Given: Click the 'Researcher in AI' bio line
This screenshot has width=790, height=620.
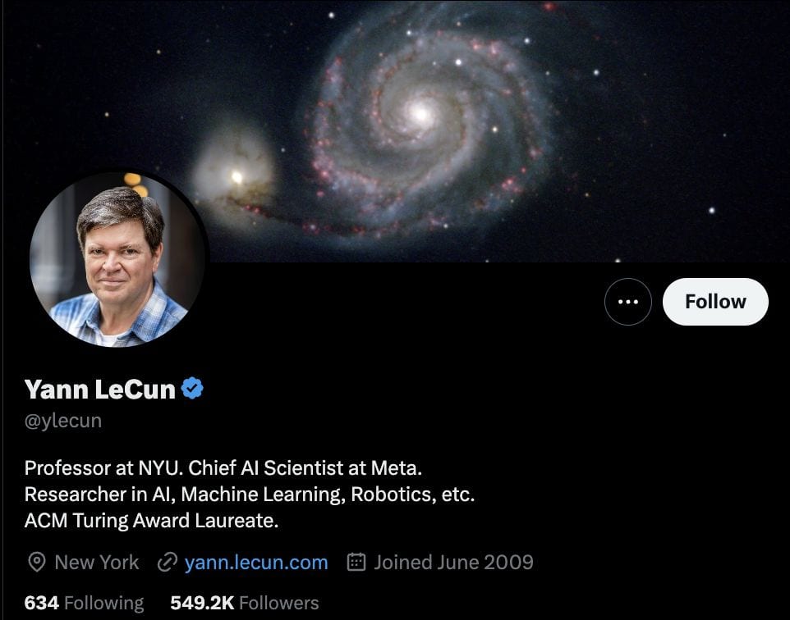Looking at the screenshot, I should click(250, 495).
